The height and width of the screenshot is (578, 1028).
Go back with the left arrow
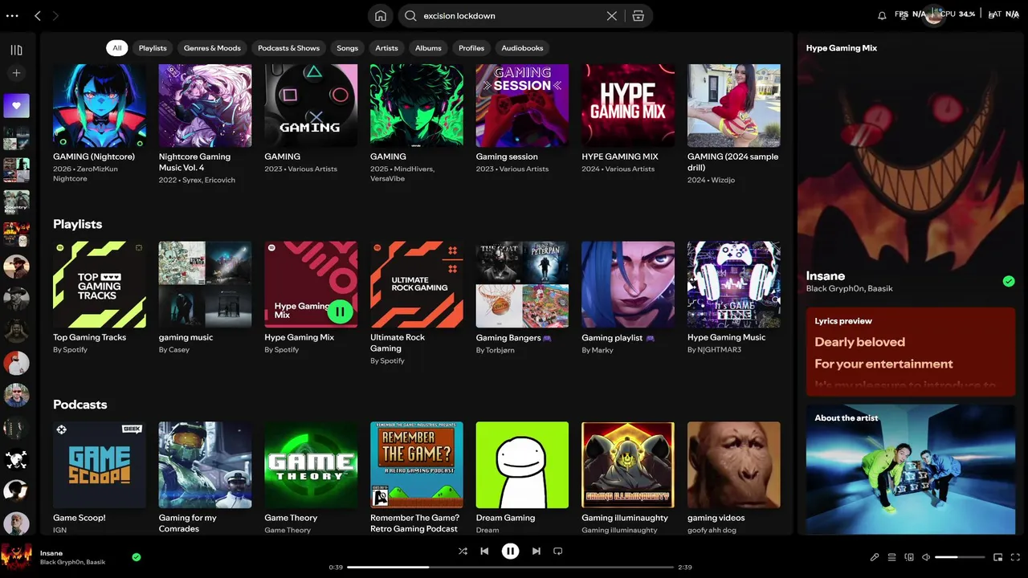coord(38,15)
